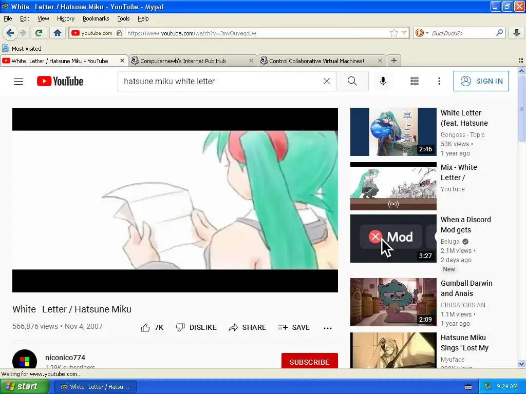SAVE the video to a playlist
The height and width of the screenshot is (394, 526).
point(294,327)
